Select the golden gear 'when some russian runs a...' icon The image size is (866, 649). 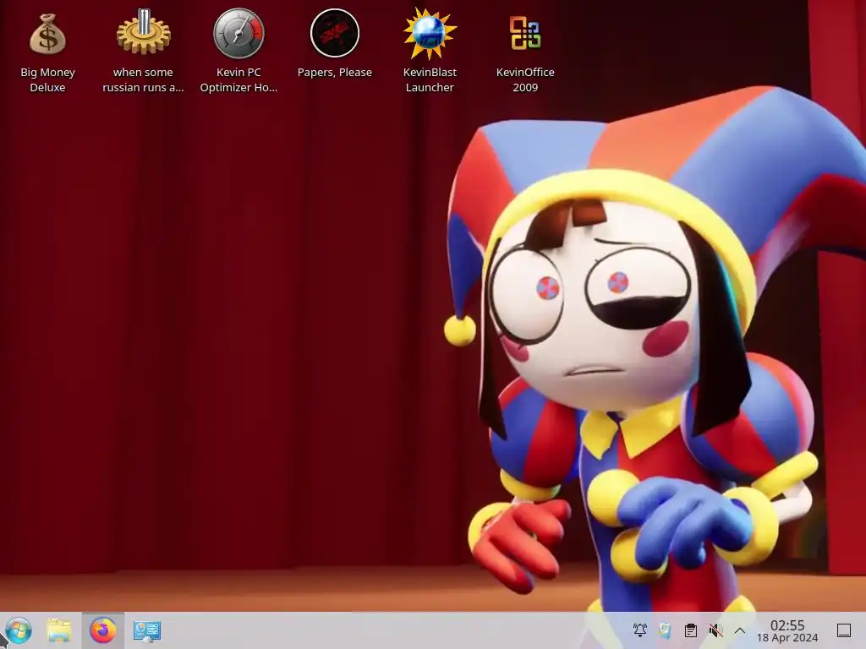[x=143, y=32]
